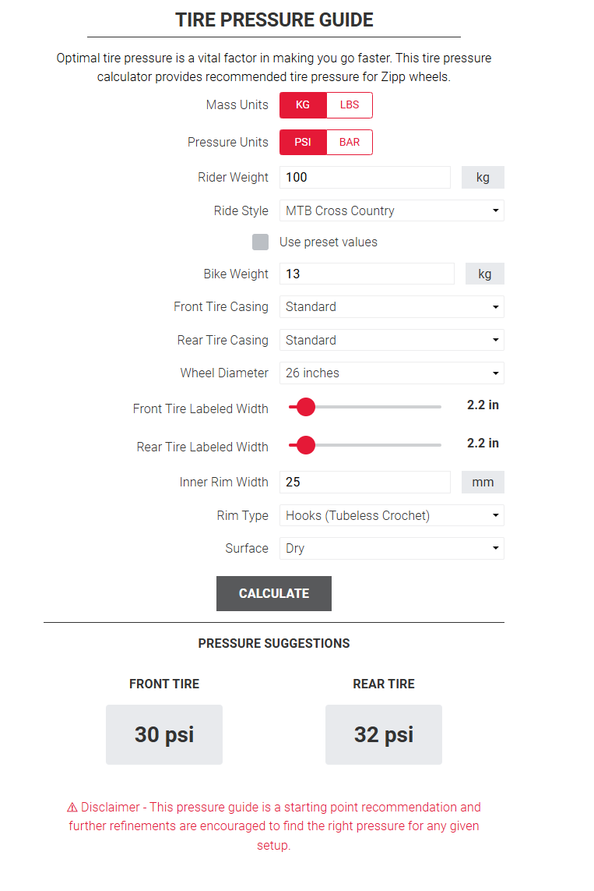Image resolution: width=594 pixels, height=891 pixels.
Task: Open the Surface dropdown
Action: coord(392,548)
